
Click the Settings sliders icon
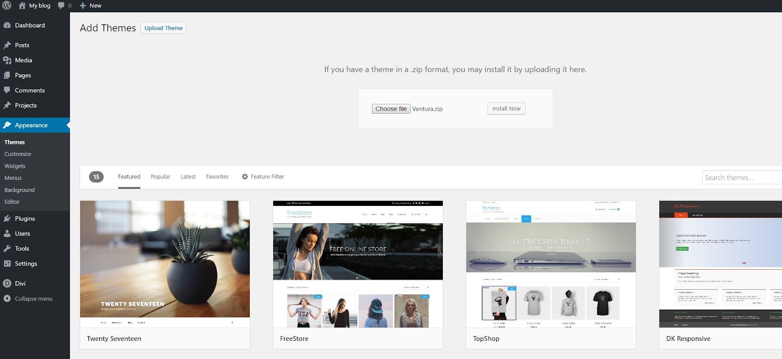pos(7,263)
